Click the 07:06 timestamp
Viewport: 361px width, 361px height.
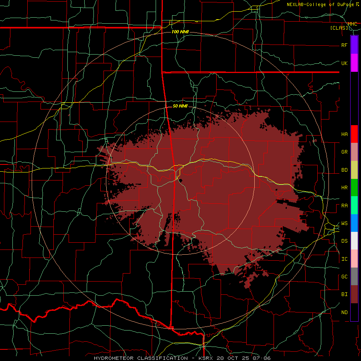[x=261, y=358]
